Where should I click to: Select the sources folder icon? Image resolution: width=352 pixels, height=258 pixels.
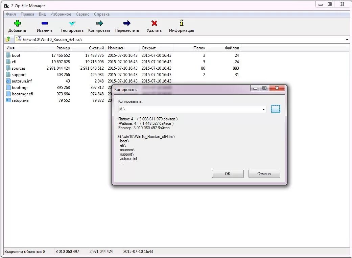[x=8, y=68]
